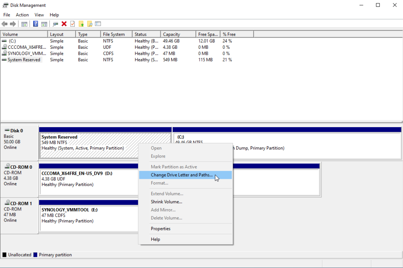Click the folder with green arrow icon
This screenshot has height=268, width=403.
pyautogui.click(x=81, y=24)
